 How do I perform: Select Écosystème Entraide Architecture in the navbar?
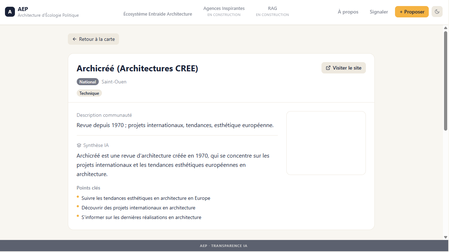(158, 14)
